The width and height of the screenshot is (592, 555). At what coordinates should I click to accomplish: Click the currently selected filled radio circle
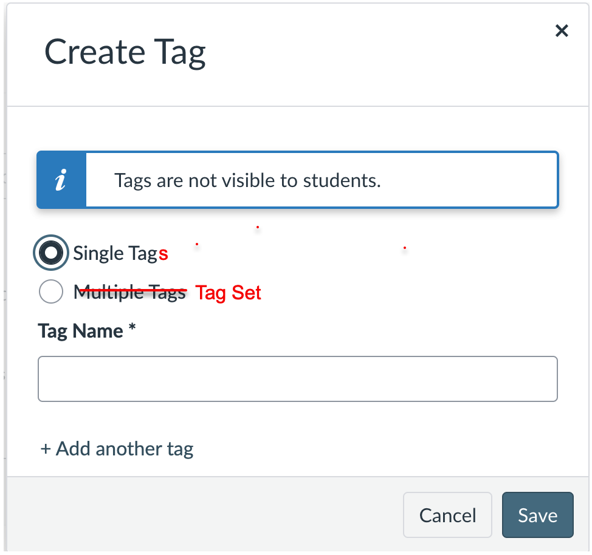click(51, 253)
